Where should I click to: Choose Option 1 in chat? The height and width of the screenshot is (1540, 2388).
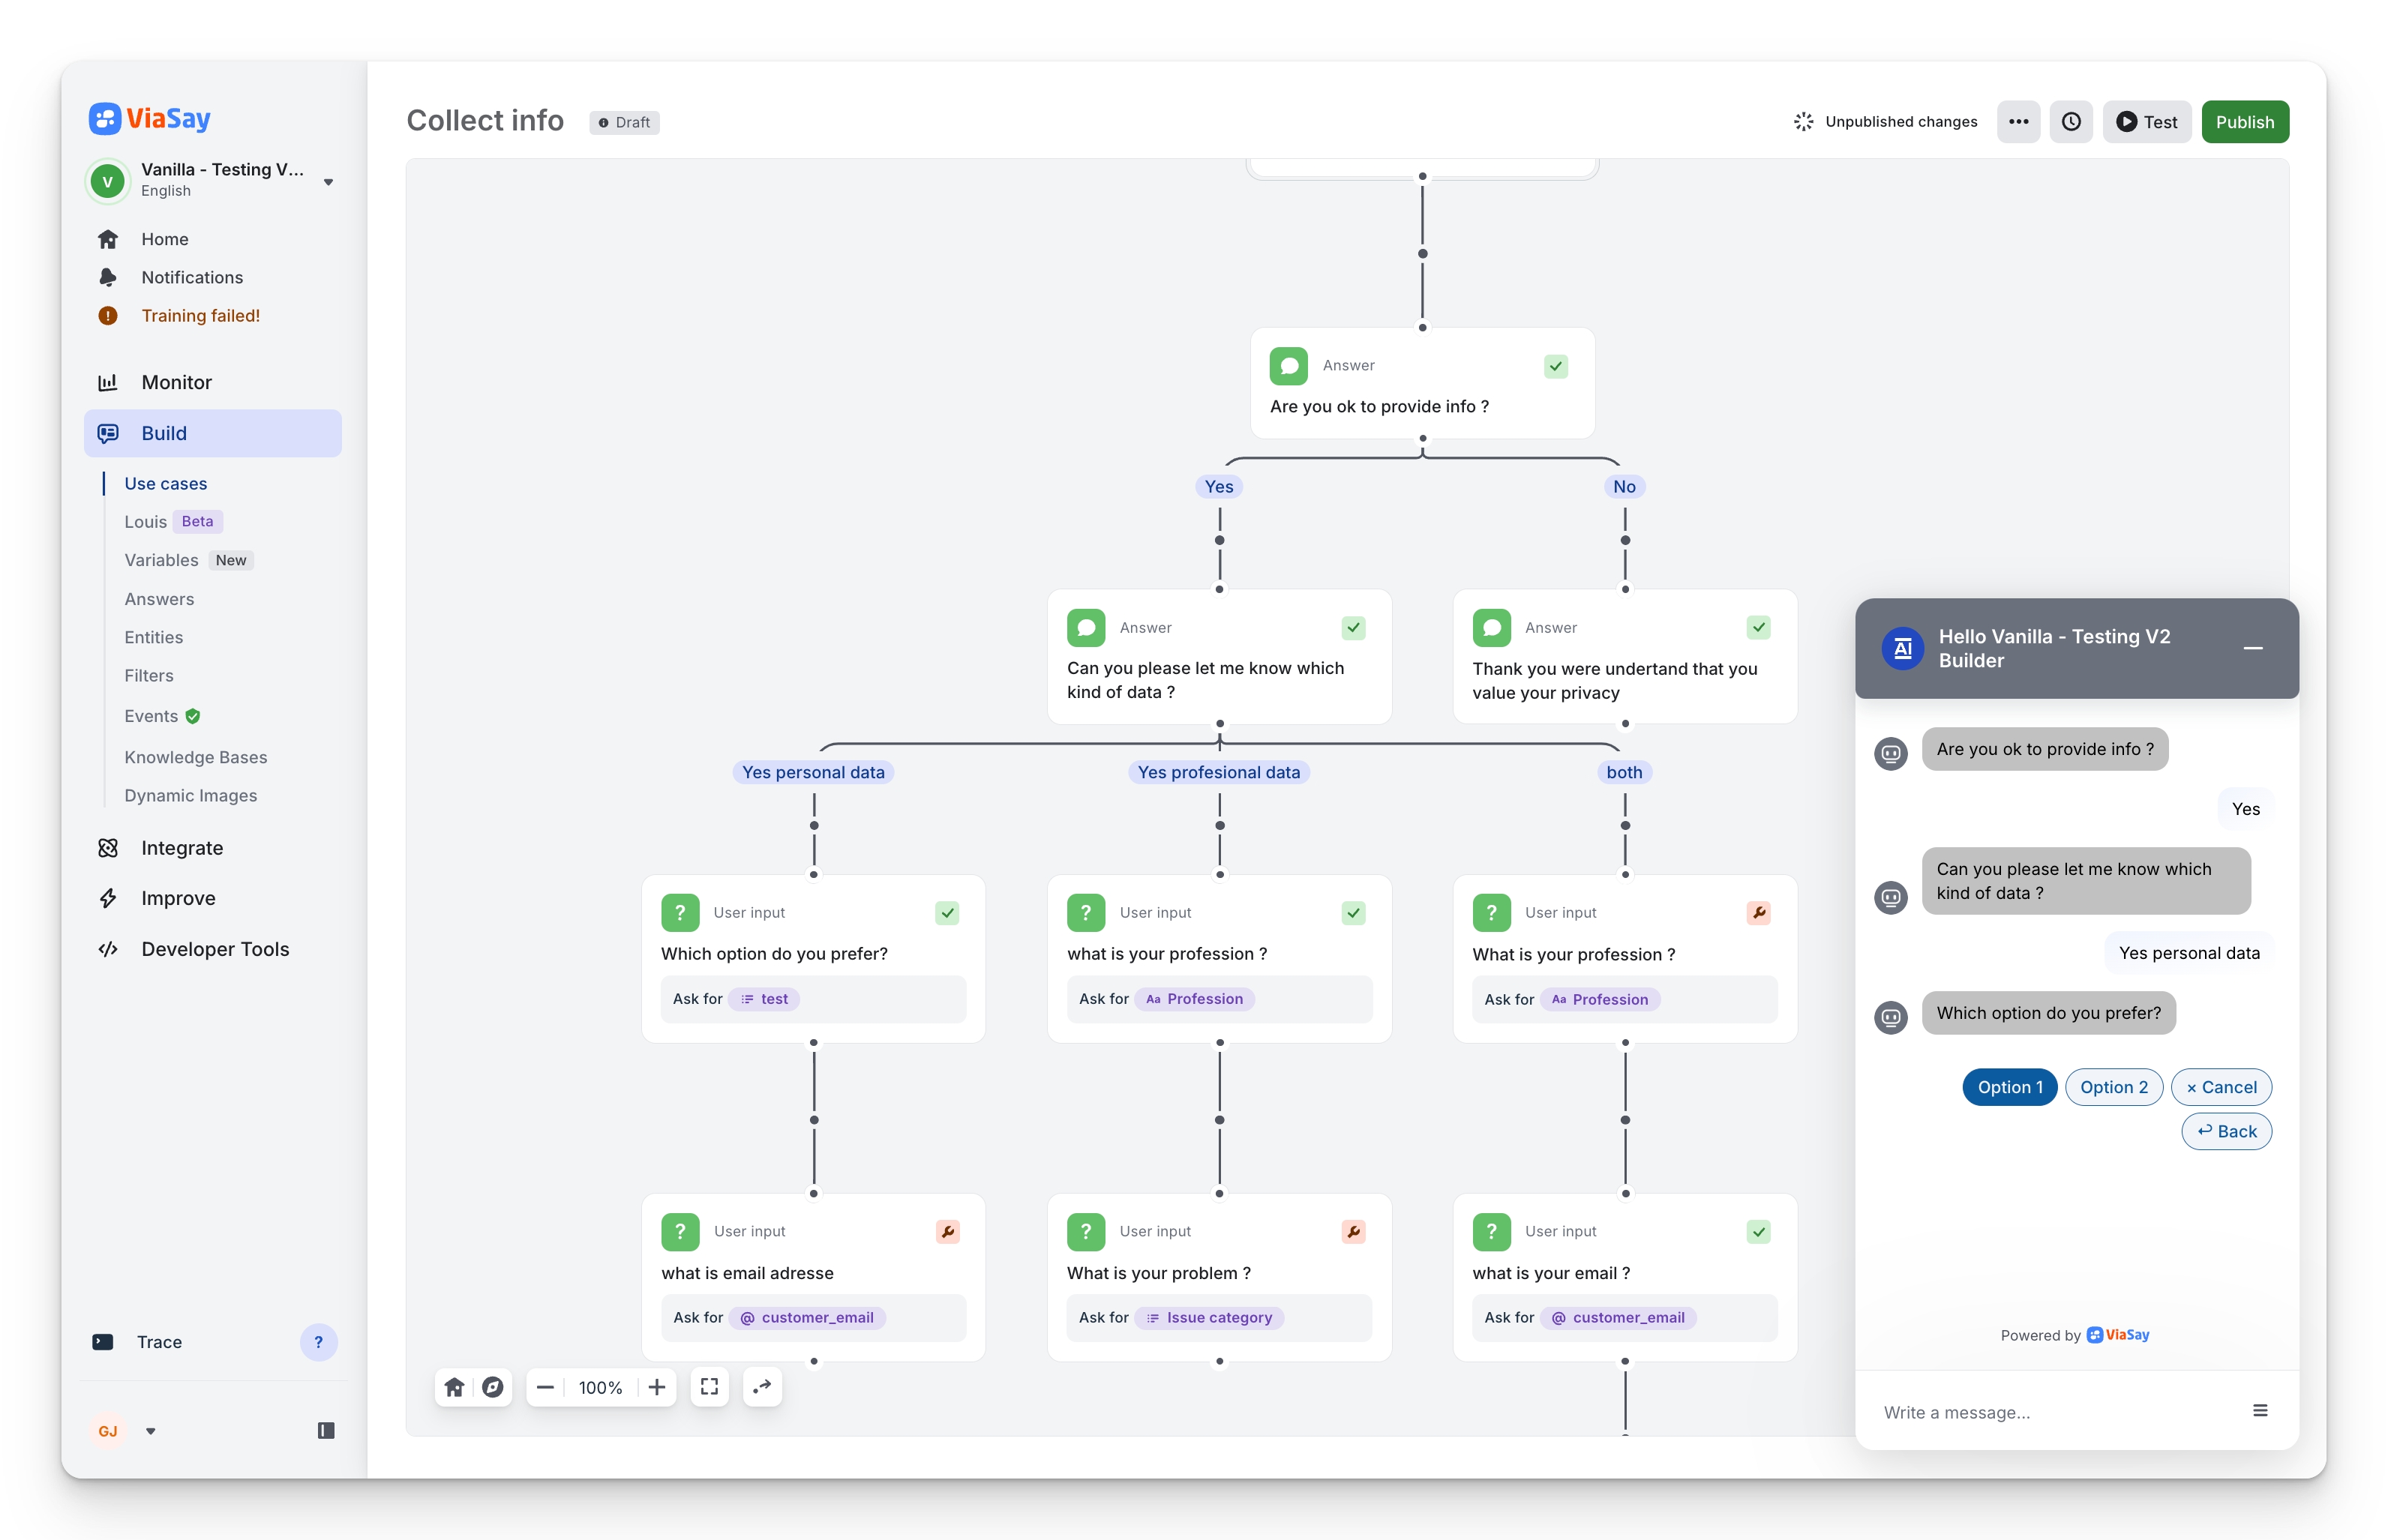click(2009, 1087)
